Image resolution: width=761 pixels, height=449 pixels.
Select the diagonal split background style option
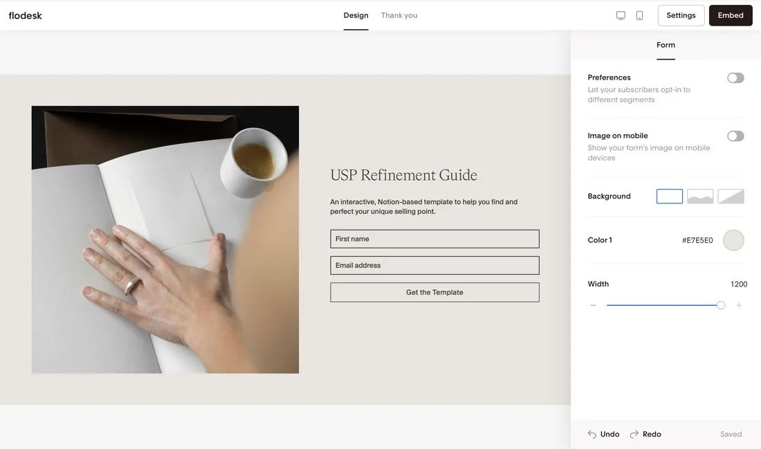click(731, 196)
